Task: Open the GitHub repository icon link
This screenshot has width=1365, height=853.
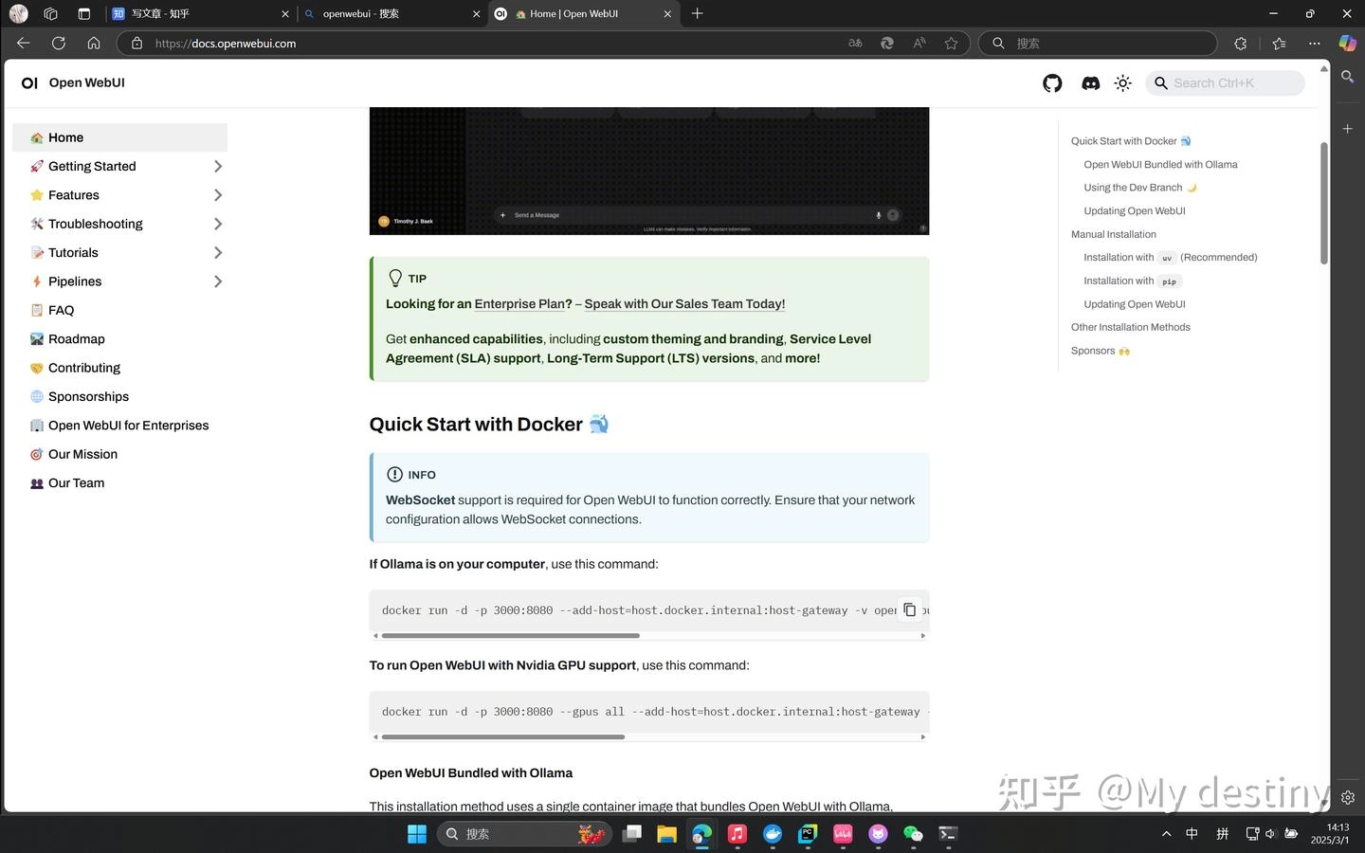Action: pos(1052,83)
